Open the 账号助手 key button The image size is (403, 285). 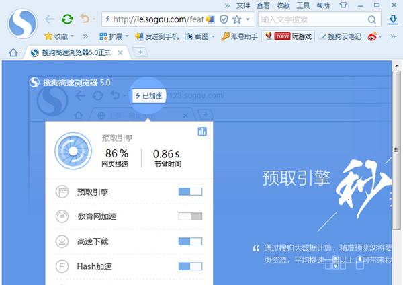pos(239,36)
